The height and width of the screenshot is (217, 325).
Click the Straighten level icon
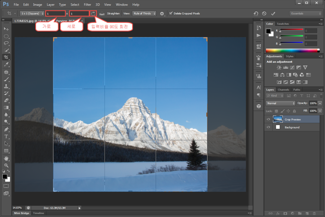coord(102,13)
